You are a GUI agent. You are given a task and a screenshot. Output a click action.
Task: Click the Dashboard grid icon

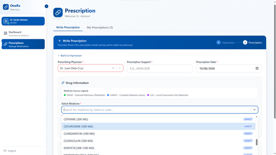pos(6,33)
